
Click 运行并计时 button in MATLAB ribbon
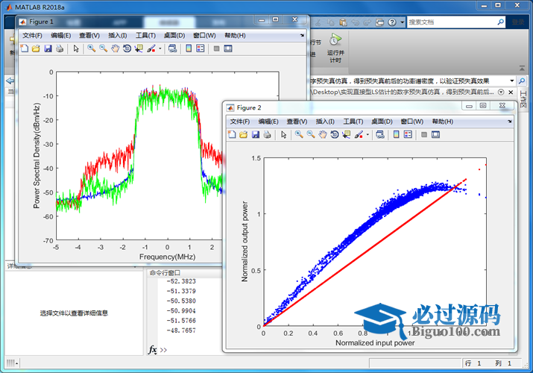tap(335, 48)
